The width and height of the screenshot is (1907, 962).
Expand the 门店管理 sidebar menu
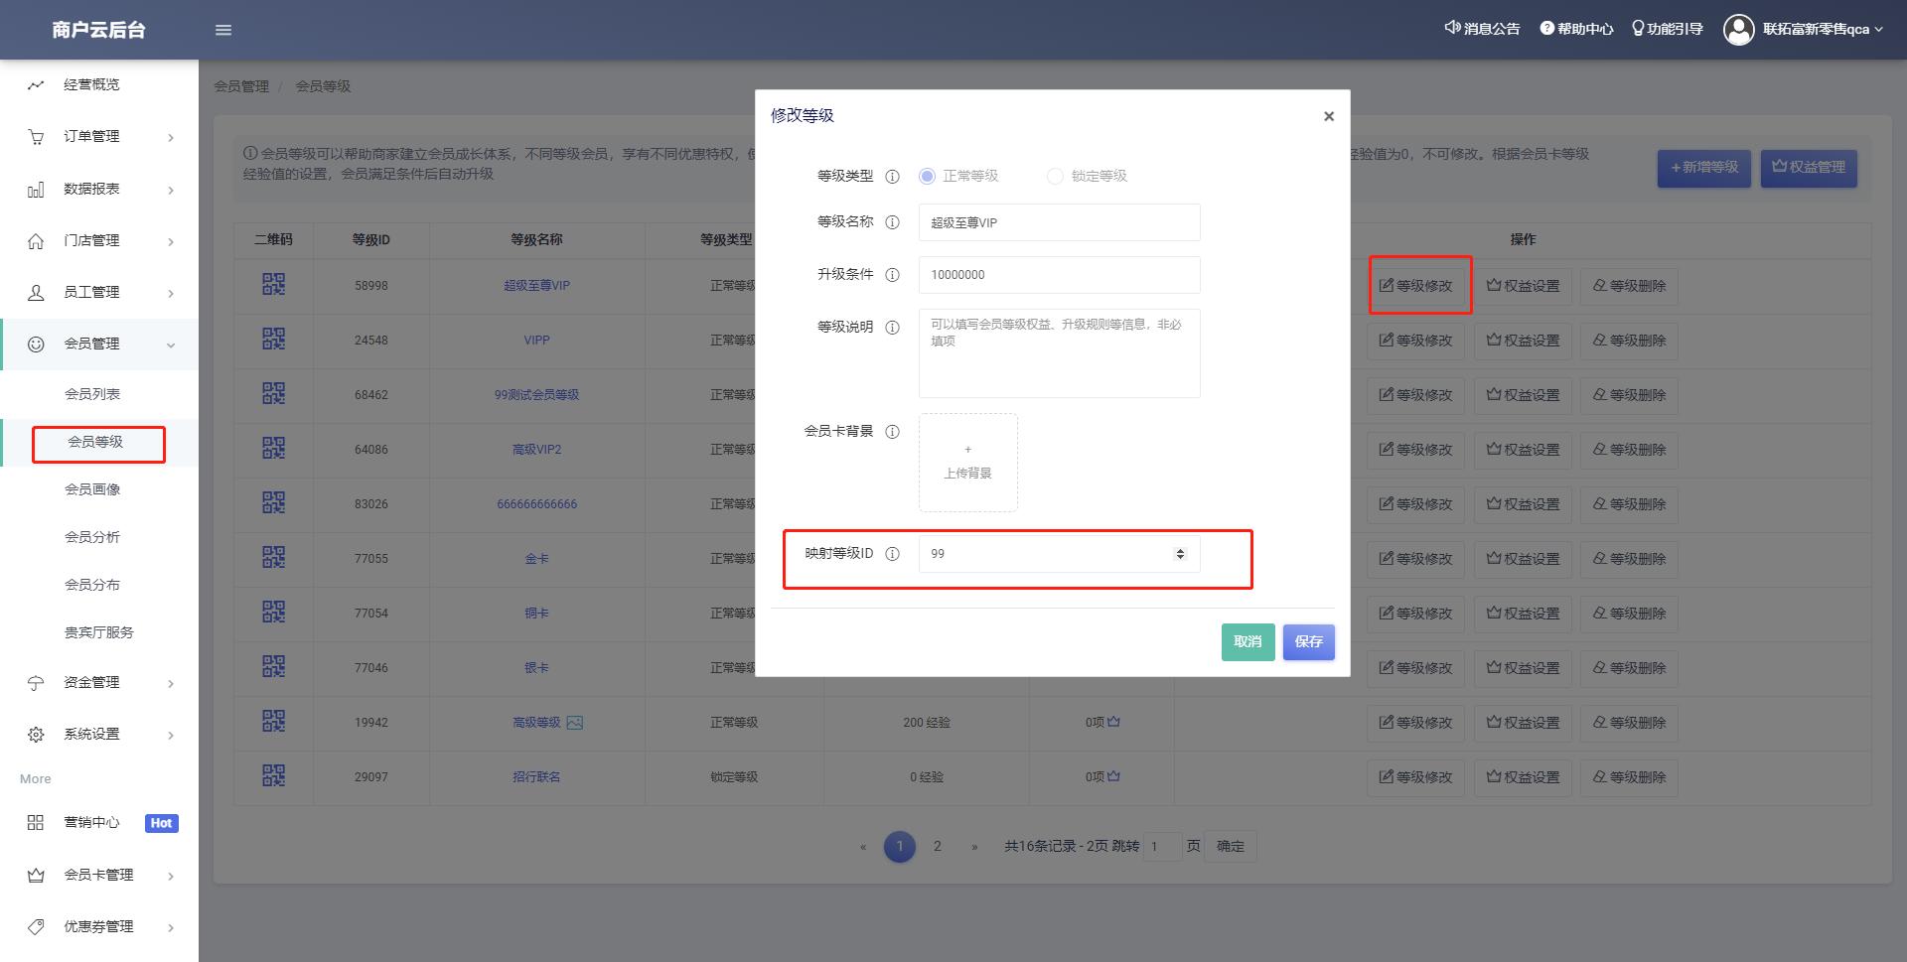click(99, 240)
